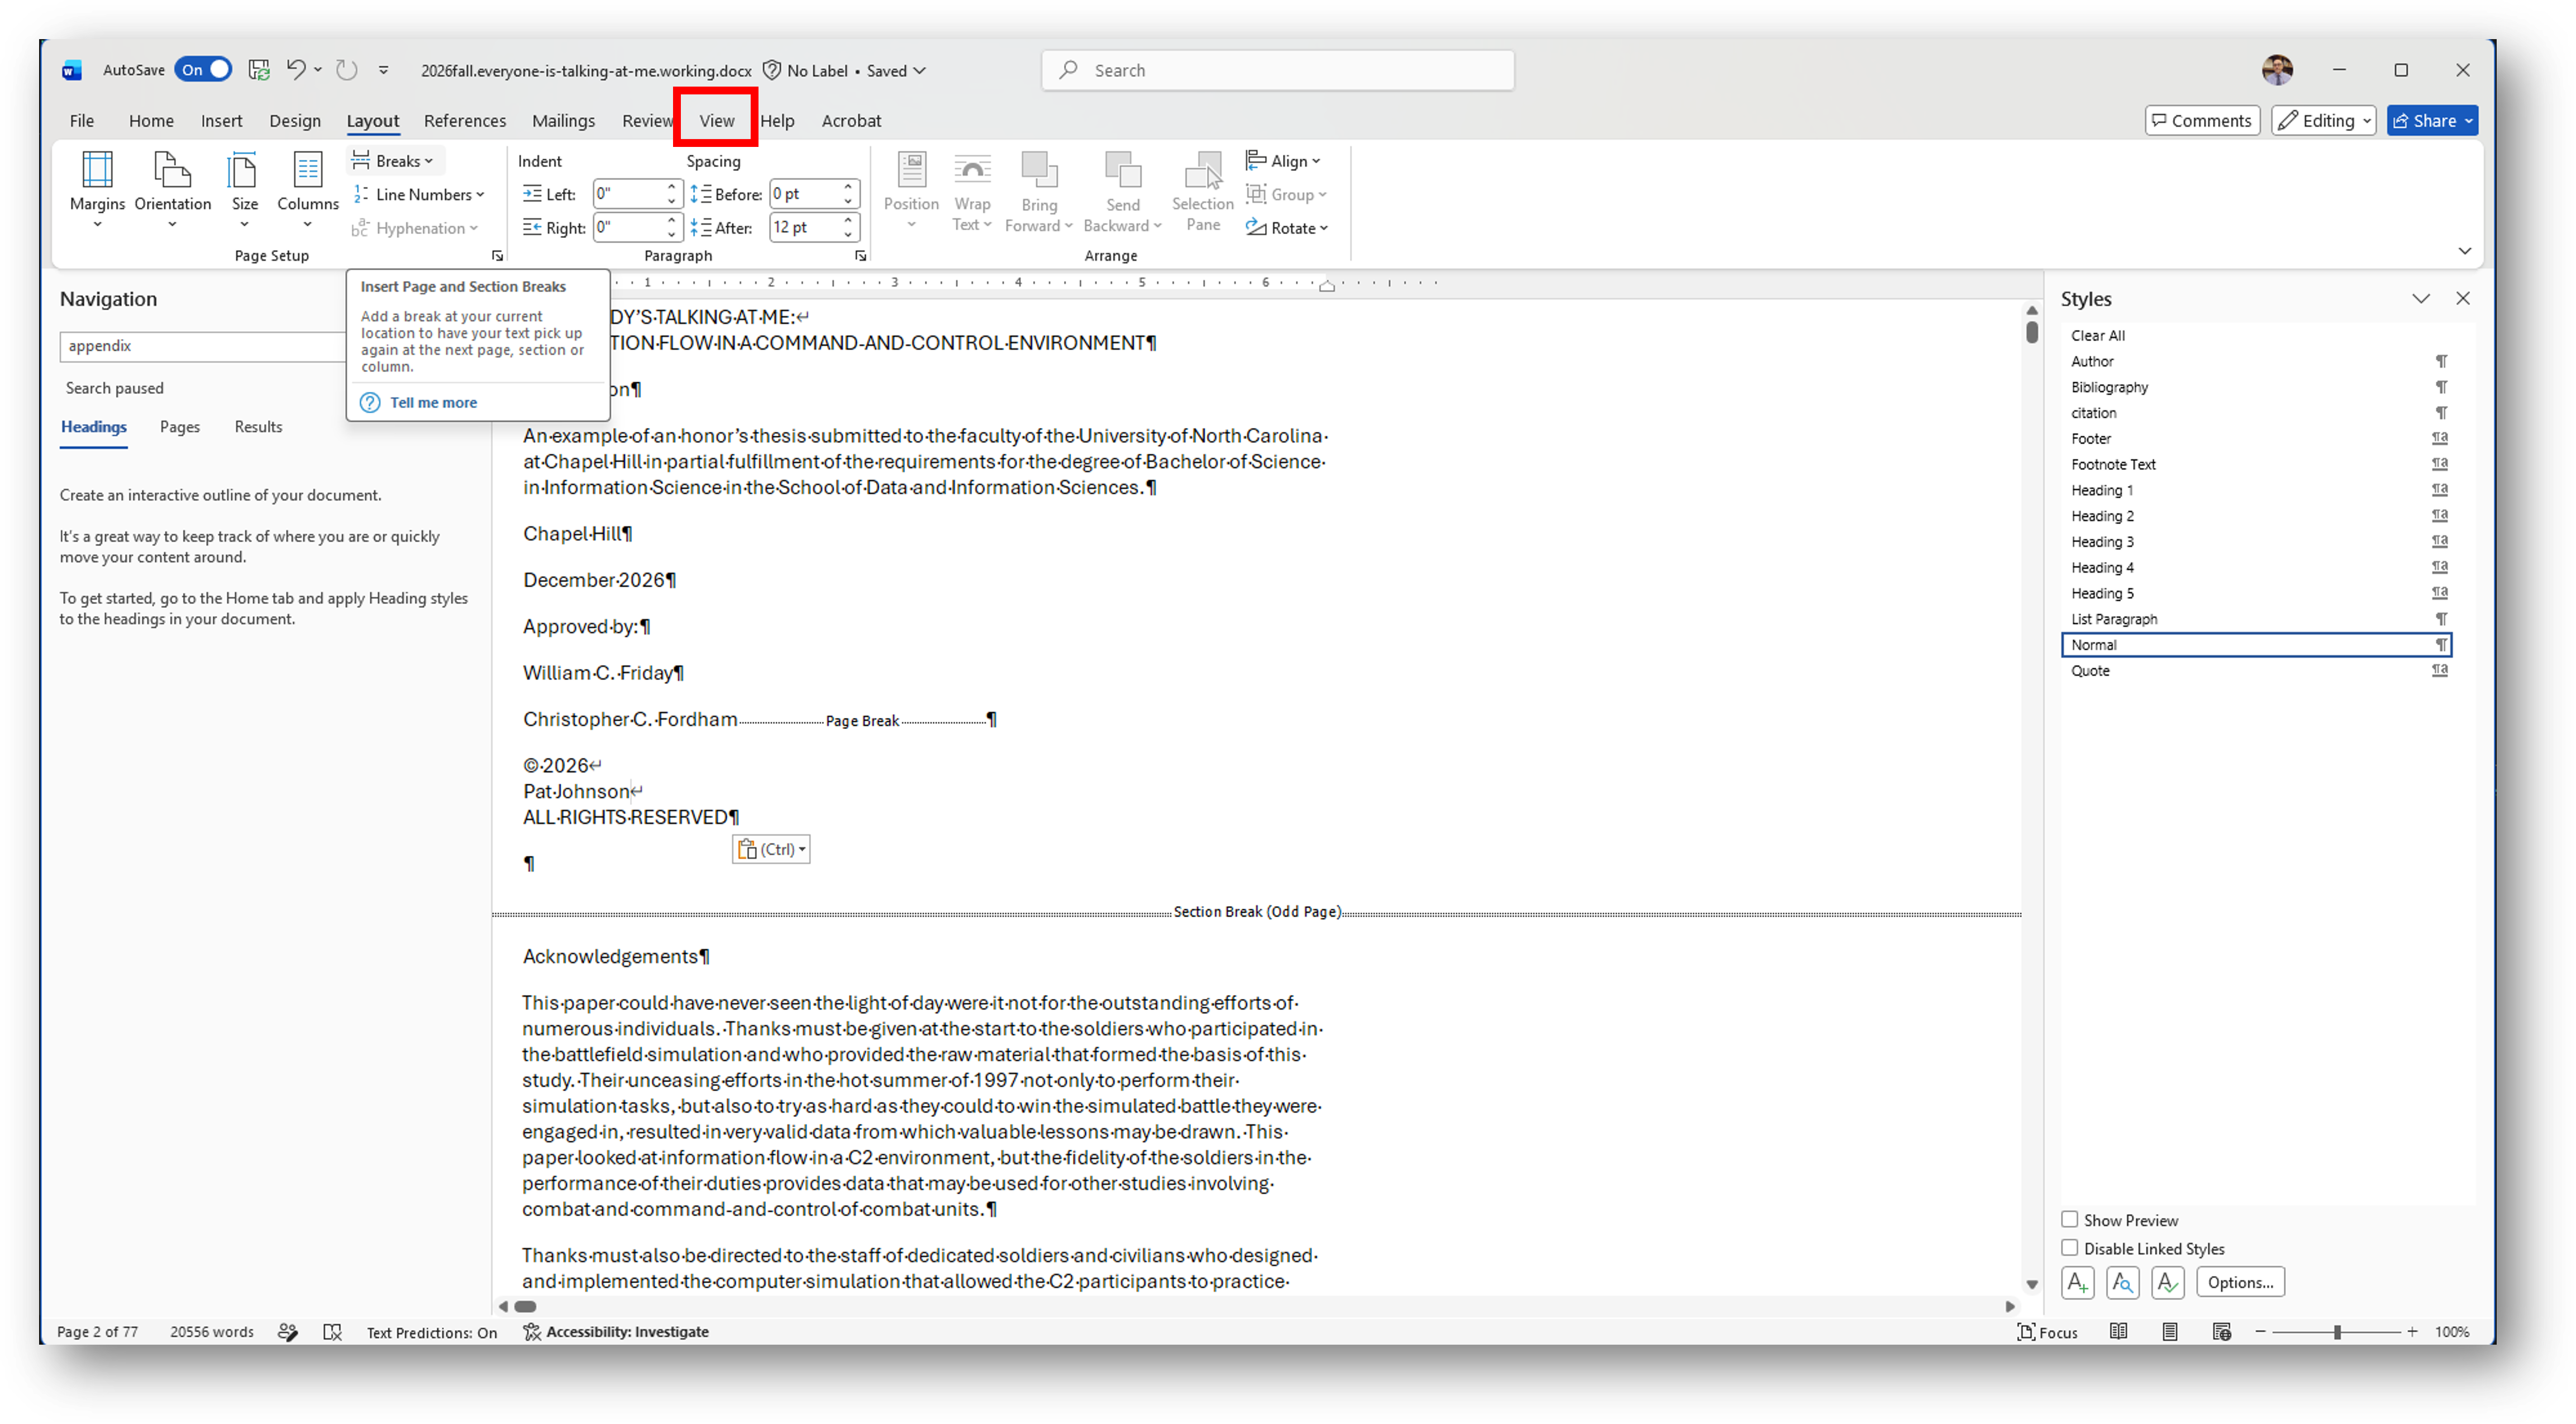2576x1424 pixels.
Task: Switch to the References tab
Action: pyautogui.click(x=465, y=120)
